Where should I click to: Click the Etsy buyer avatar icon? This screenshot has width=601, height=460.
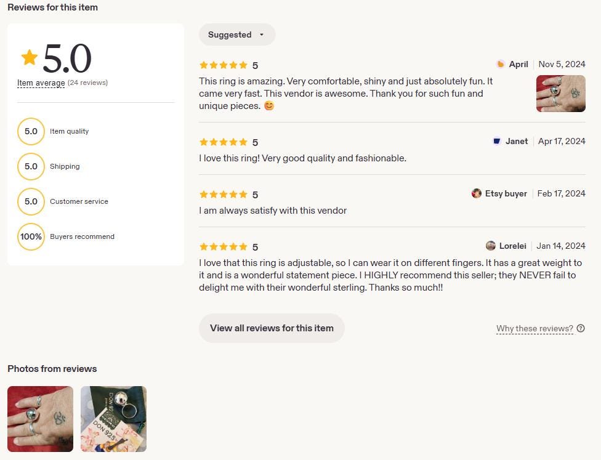point(477,193)
